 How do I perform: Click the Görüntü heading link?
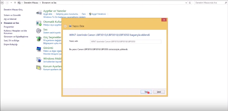48,48
